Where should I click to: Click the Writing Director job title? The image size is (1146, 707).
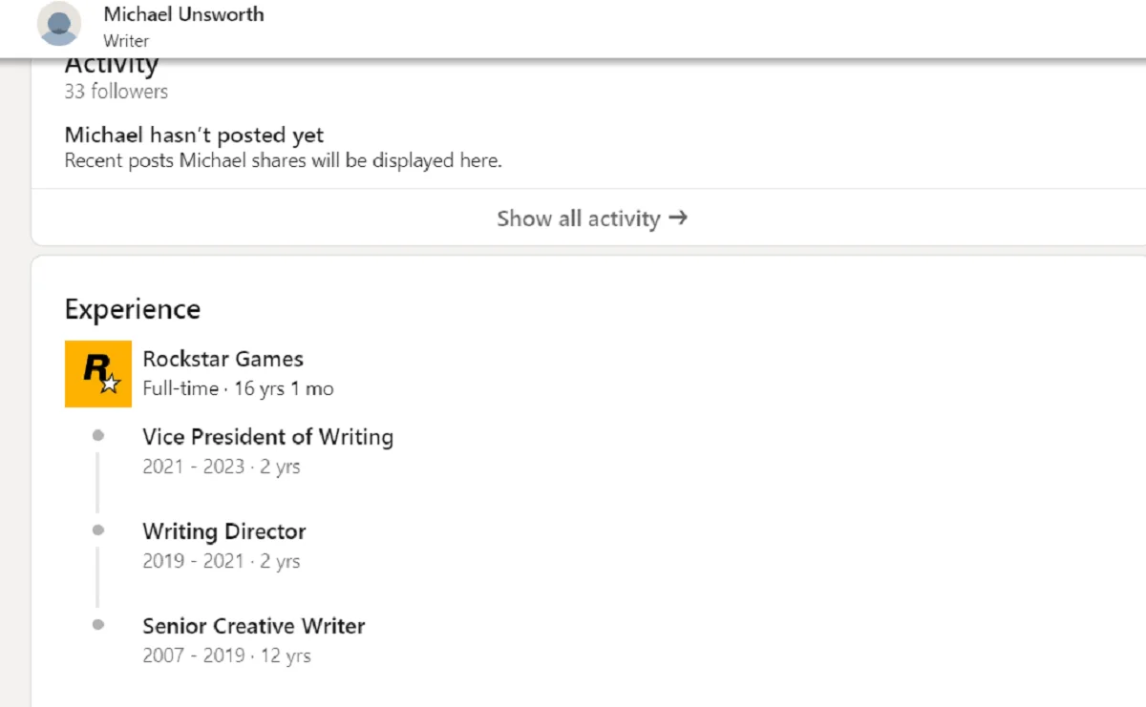click(x=223, y=531)
